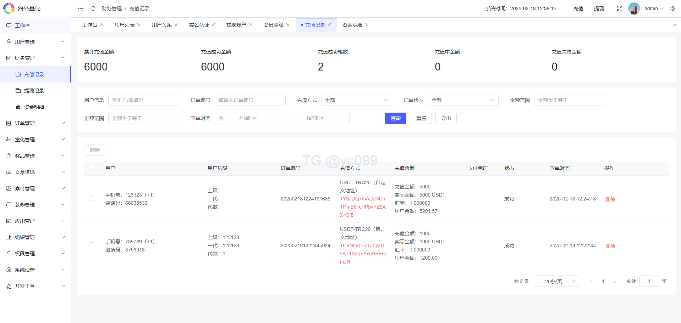
Task: Close the 用户列表 tab
Action: pyautogui.click(x=139, y=25)
